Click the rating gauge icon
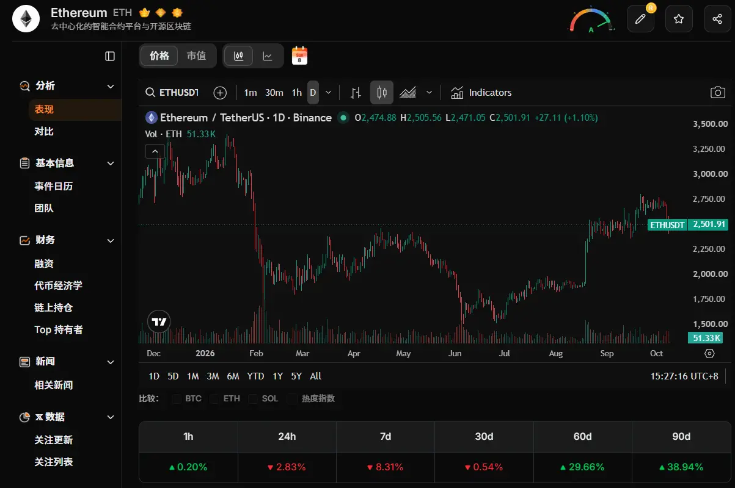 coord(591,20)
